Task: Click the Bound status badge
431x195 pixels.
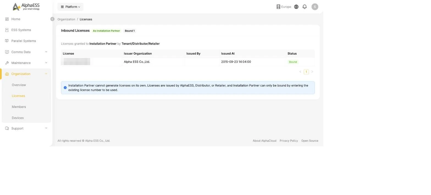Action: pyautogui.click(x=293, y=62)
